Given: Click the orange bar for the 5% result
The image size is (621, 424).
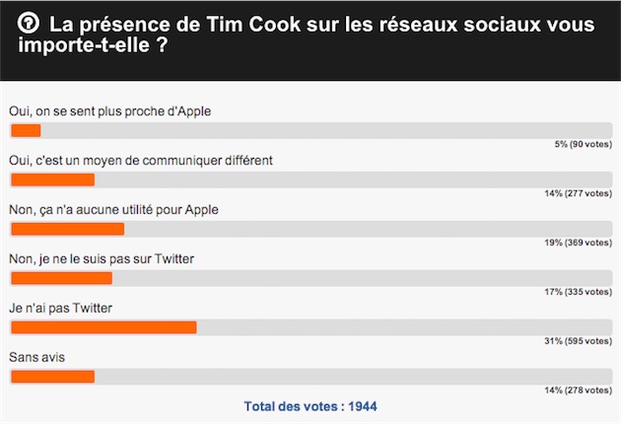Looking at the screenshot, I should [x=26, y=131].
